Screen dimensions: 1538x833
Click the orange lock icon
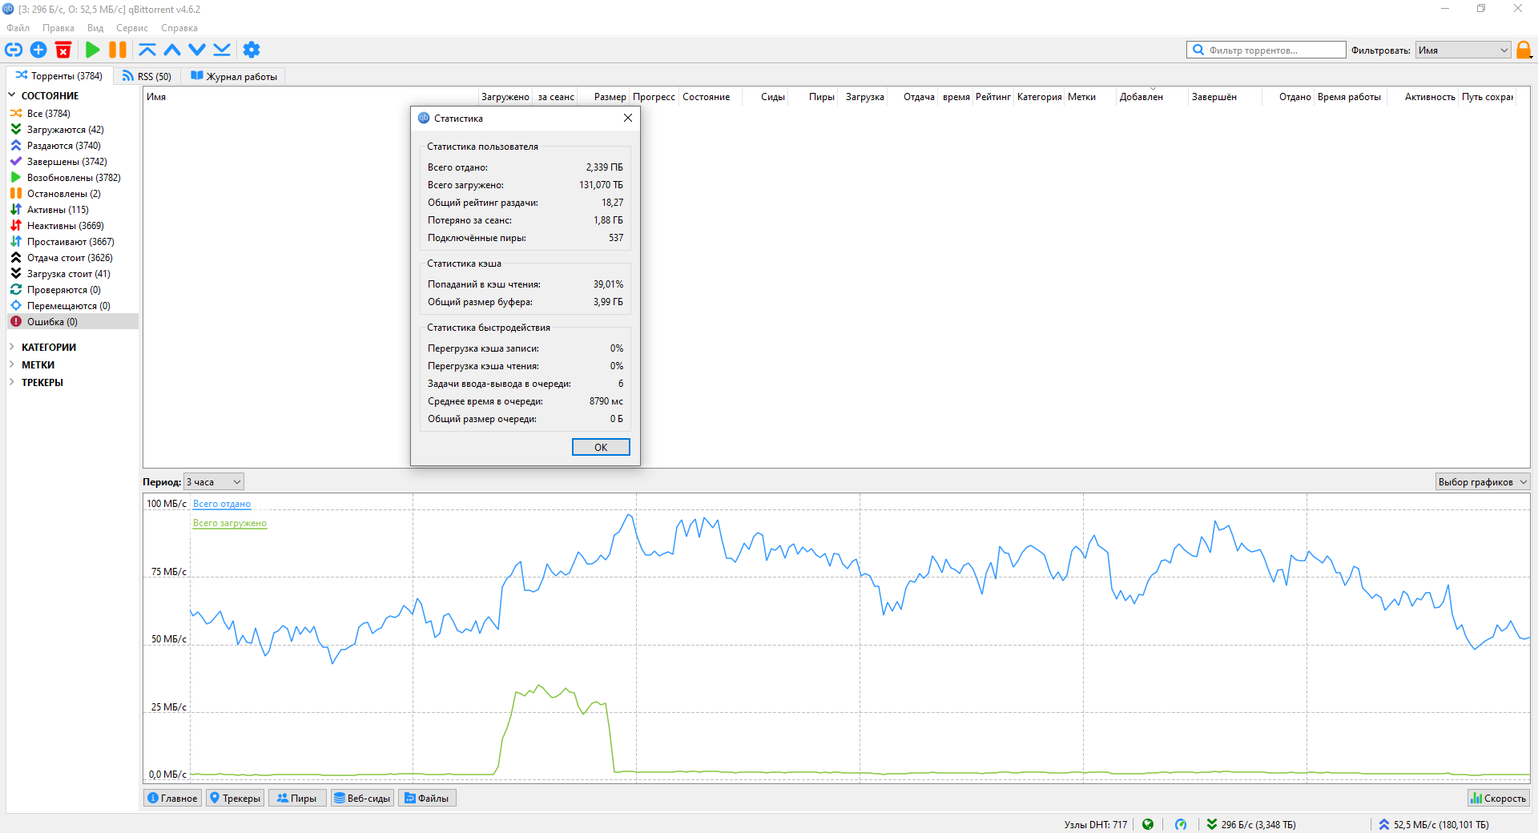pos(1524,50)
